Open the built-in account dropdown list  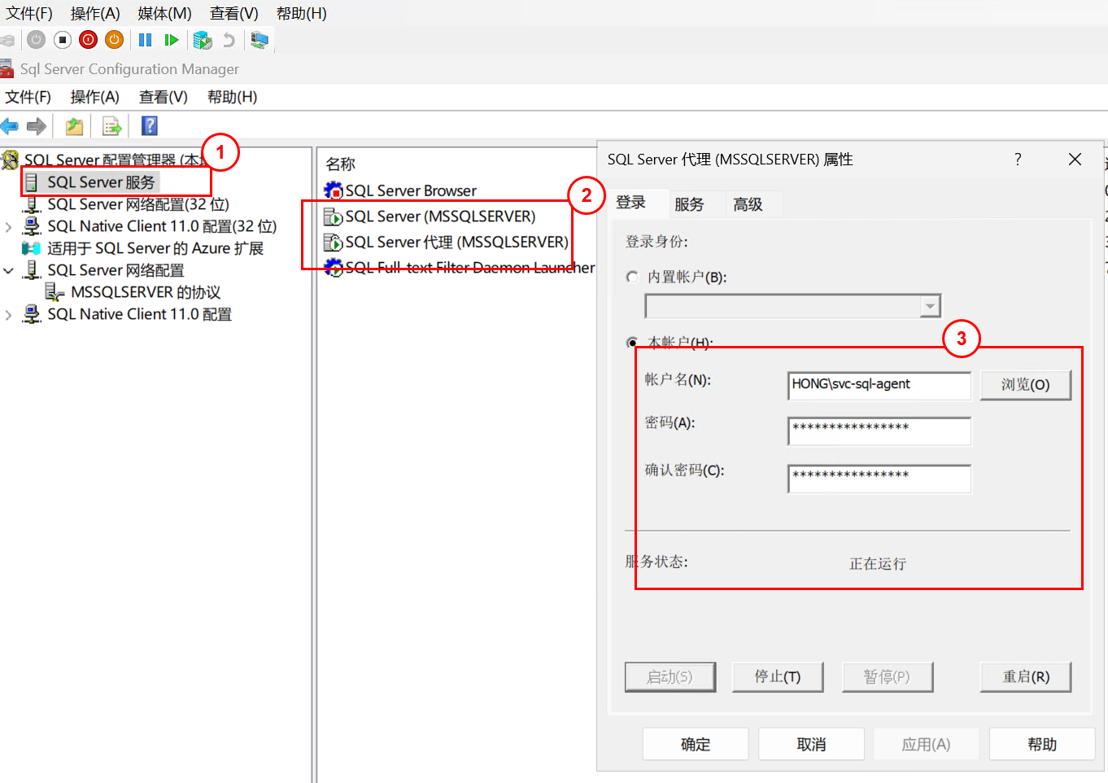click(x=930, y=306)
